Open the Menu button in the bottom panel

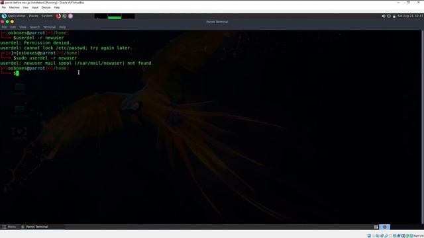coord(9,227)
